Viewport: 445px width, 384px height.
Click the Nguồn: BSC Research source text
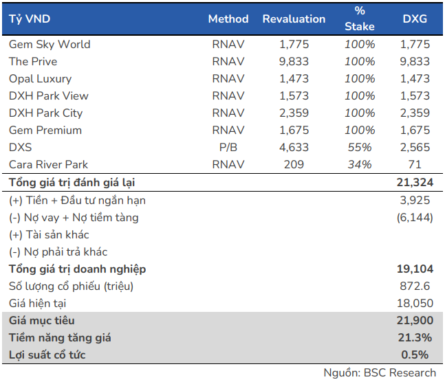click(x=380, y=372)
